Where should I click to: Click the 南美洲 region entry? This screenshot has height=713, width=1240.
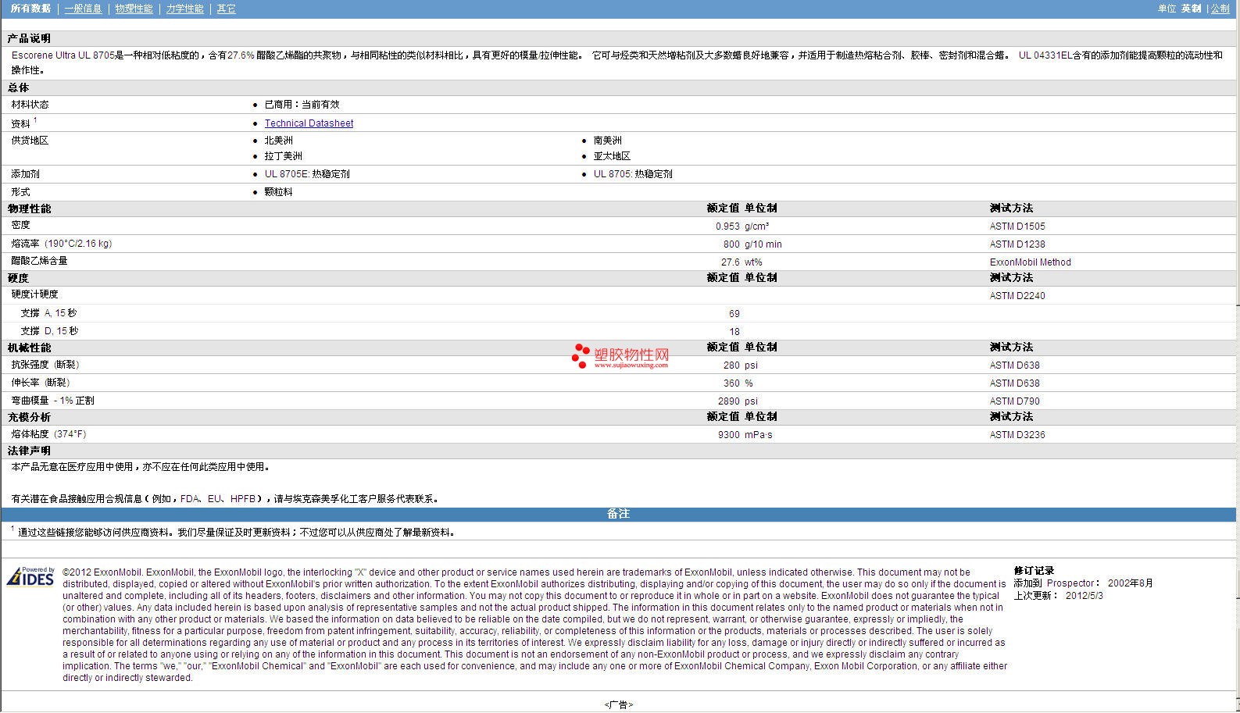[x=608, y=141]
